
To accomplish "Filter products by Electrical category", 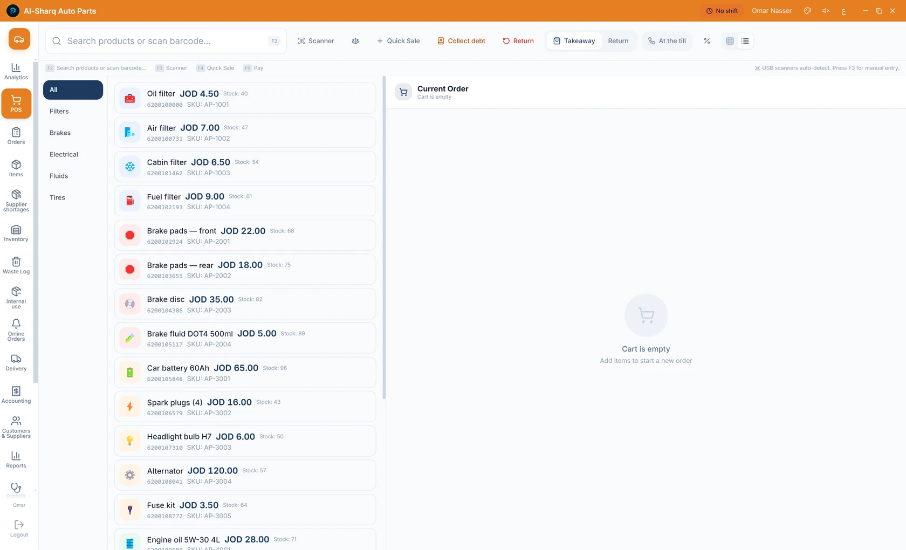I will point(73,155).
